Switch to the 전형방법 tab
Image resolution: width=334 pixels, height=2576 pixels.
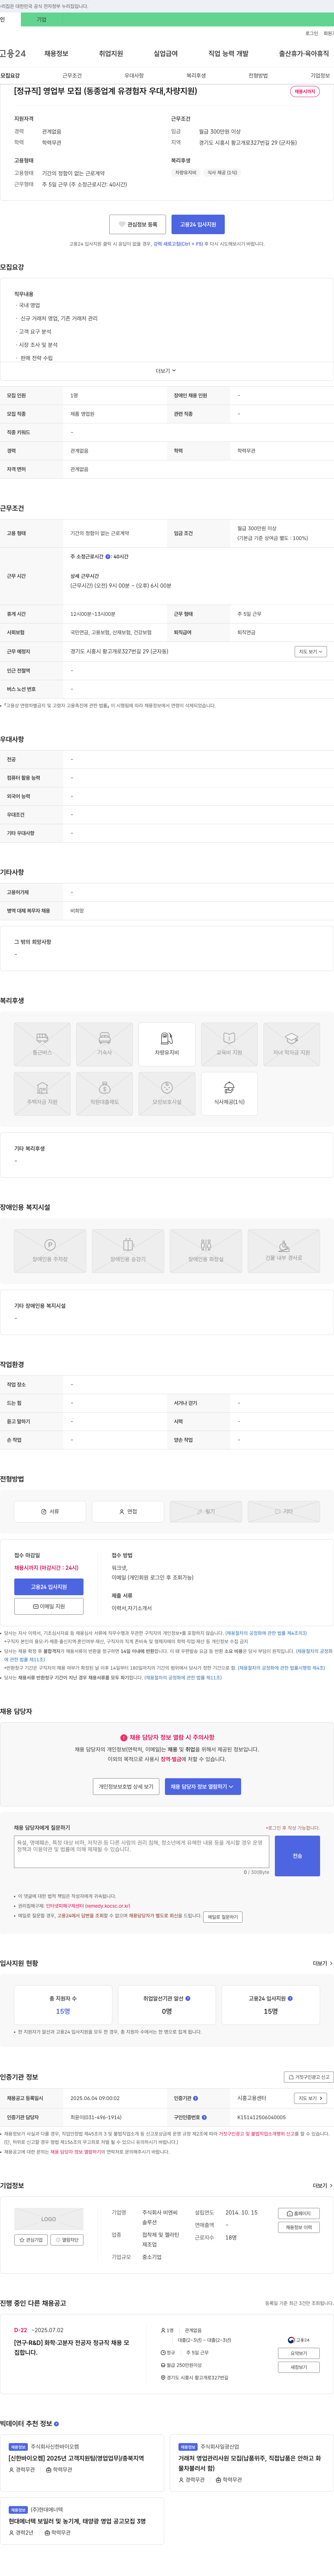click(x=258, y=76)
